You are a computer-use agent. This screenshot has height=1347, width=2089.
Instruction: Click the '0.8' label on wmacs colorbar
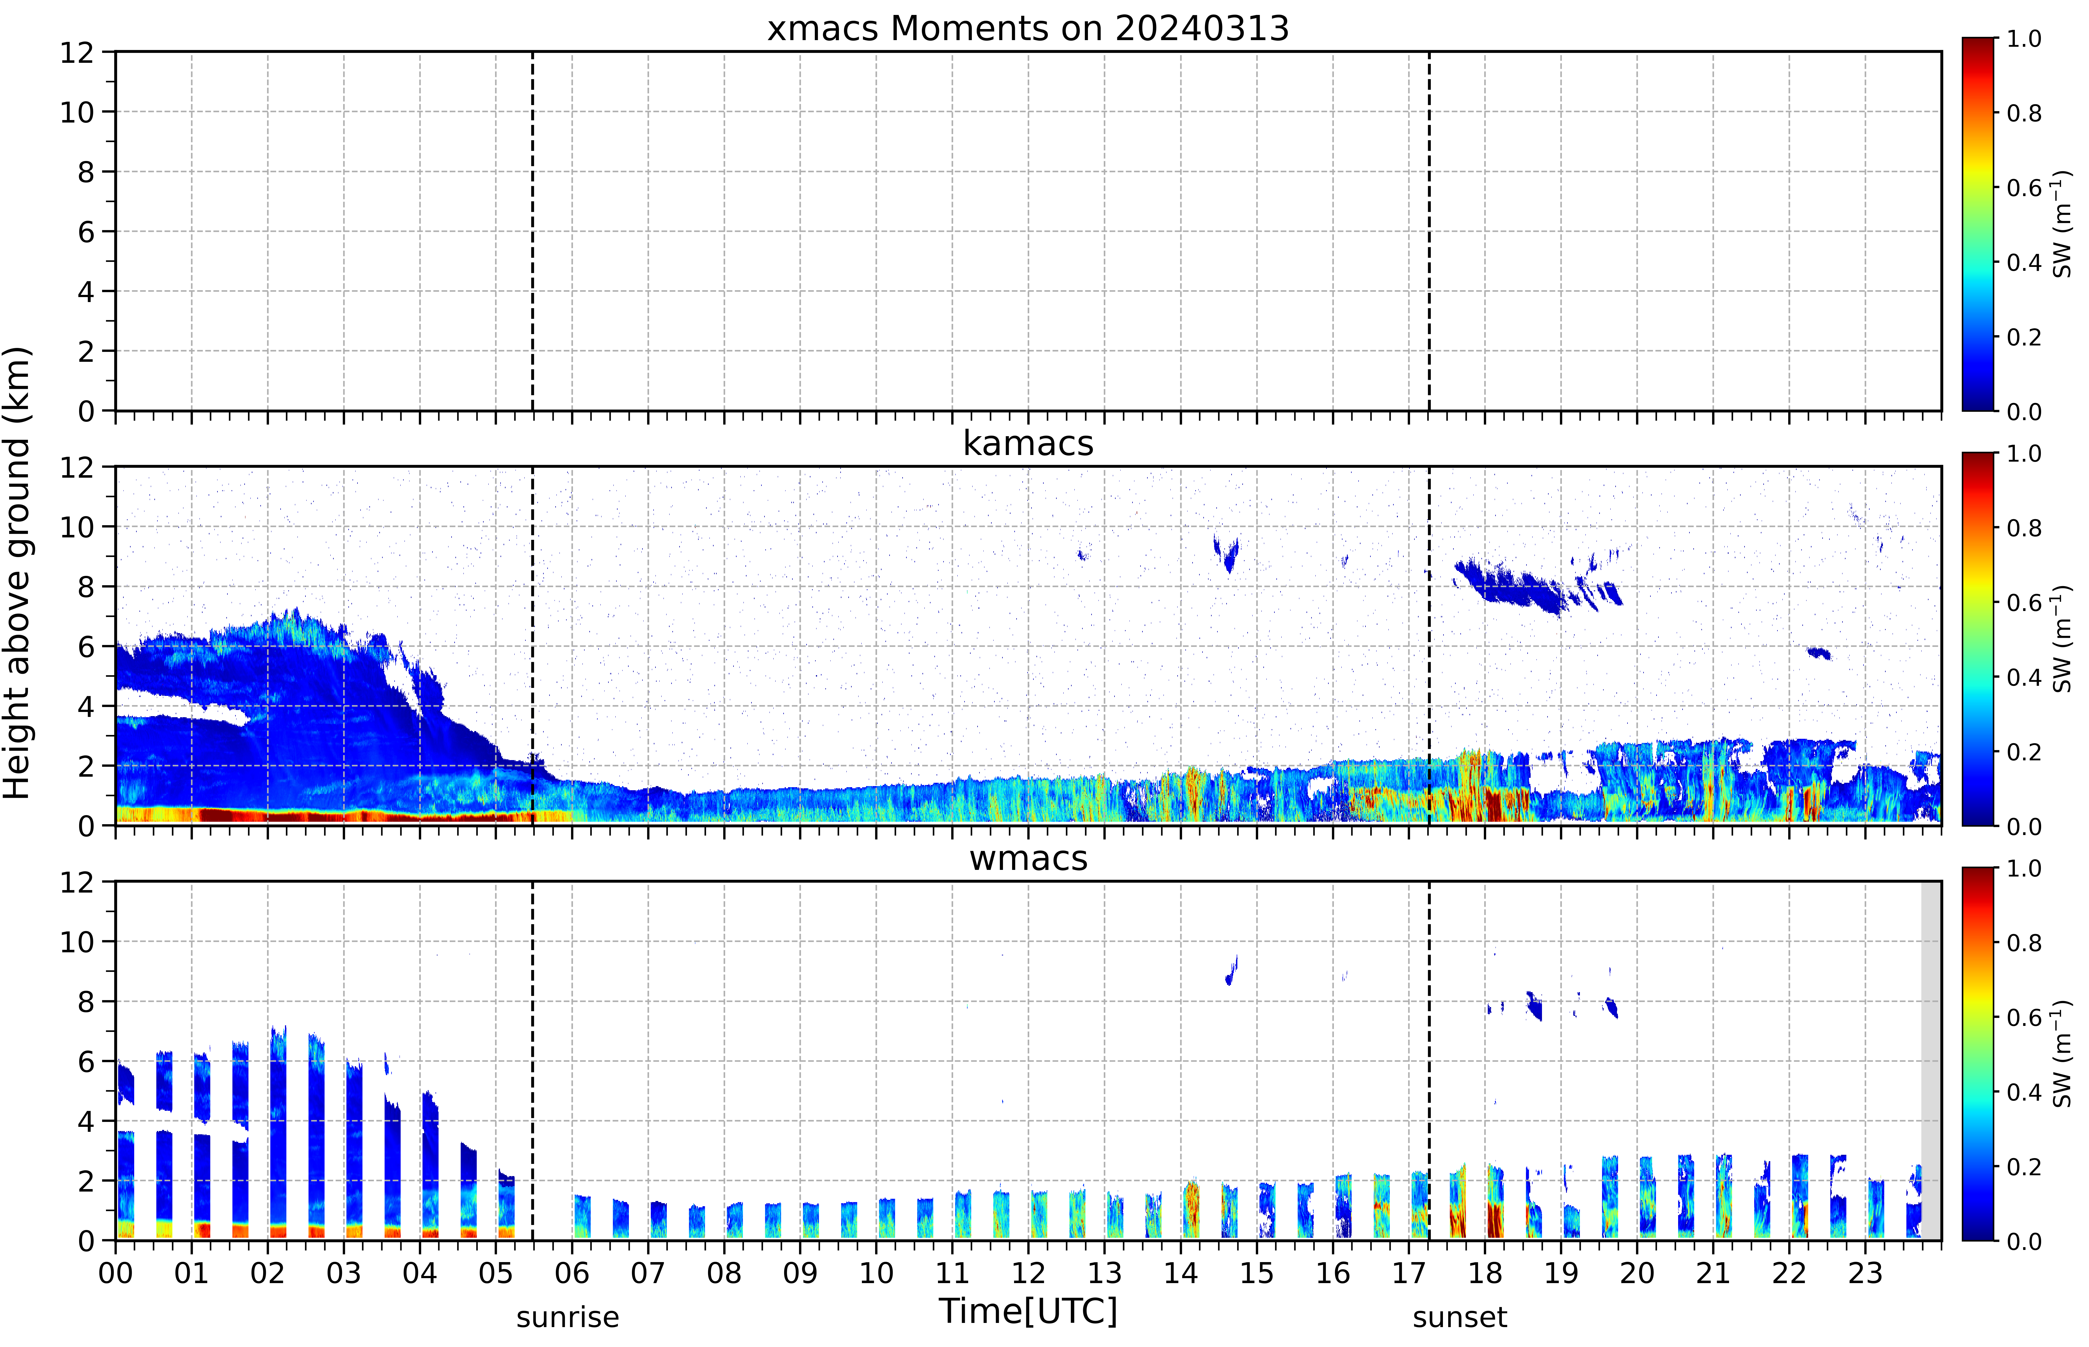pyautogui.click(x=2024, y=943)
